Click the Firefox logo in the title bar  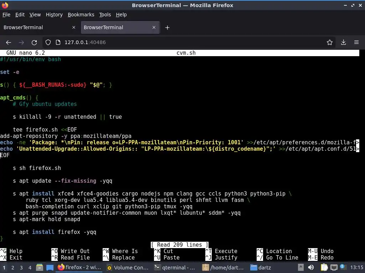pyautogui.click(x=5, y=5)
